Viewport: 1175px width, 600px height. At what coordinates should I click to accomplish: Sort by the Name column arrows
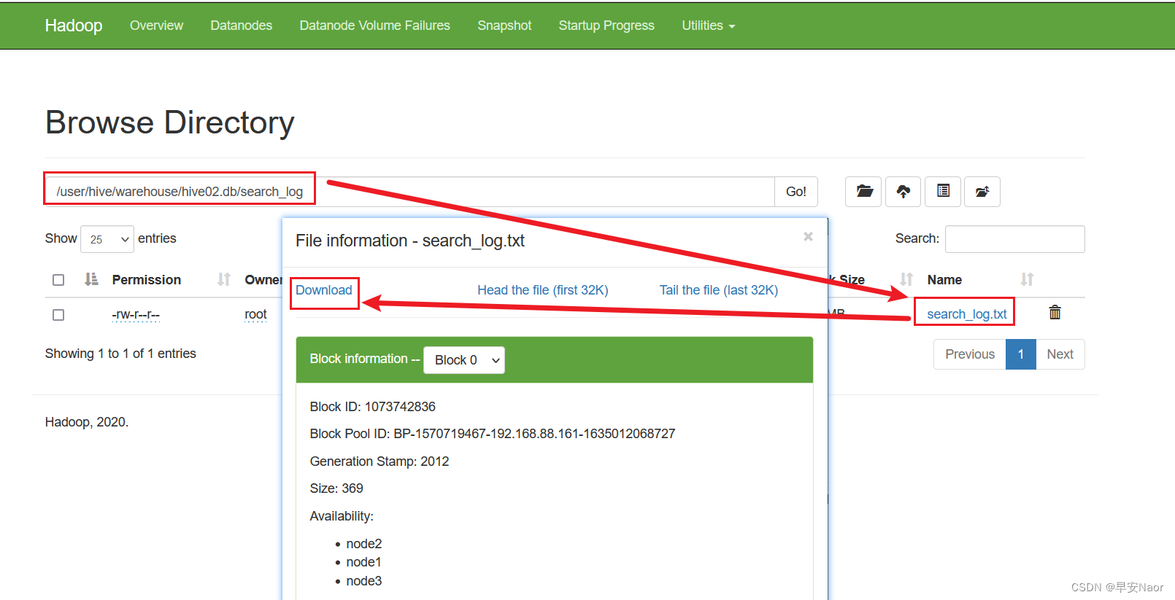tap(1027, 279)
